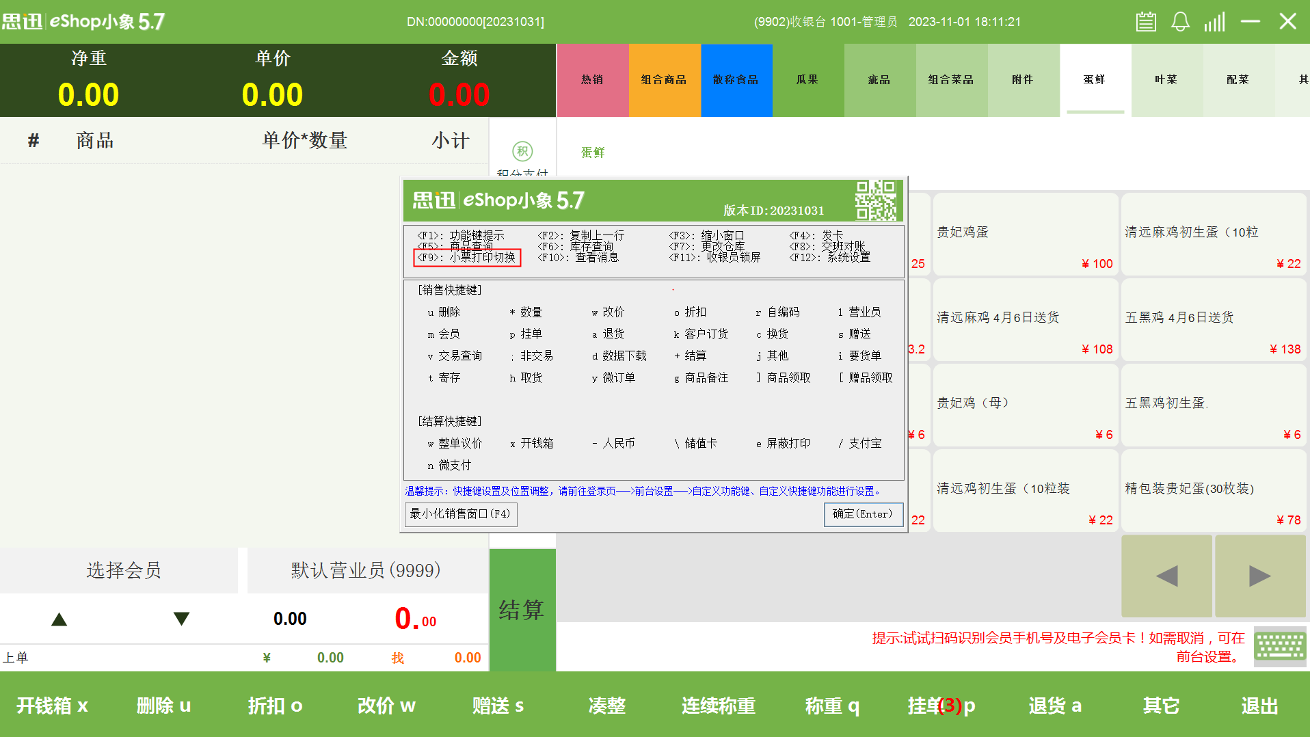Click 连续称重 bottom button
Screen dimensions: 1310x737
pos(719,706)
